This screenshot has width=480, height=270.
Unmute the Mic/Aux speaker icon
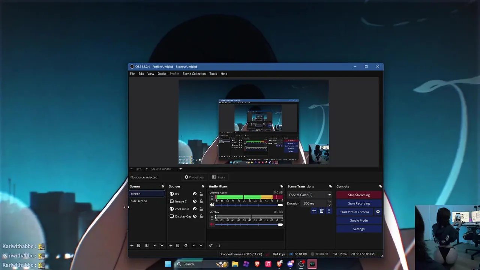click(x=212, y=224)
